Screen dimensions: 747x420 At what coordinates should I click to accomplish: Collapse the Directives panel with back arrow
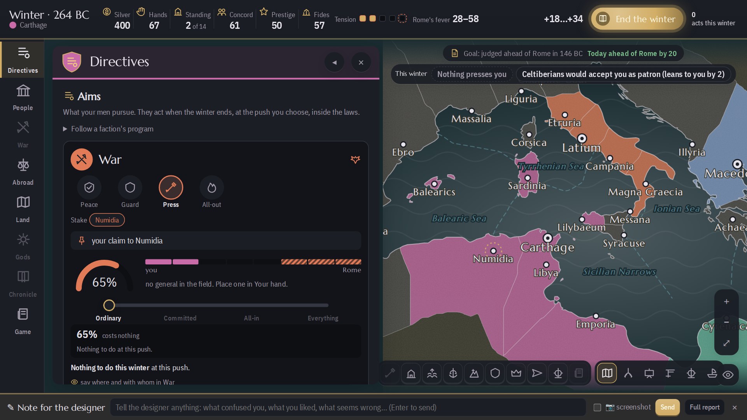334,62
